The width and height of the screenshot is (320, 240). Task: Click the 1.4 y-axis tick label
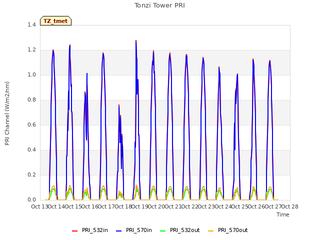coord(31,24)
